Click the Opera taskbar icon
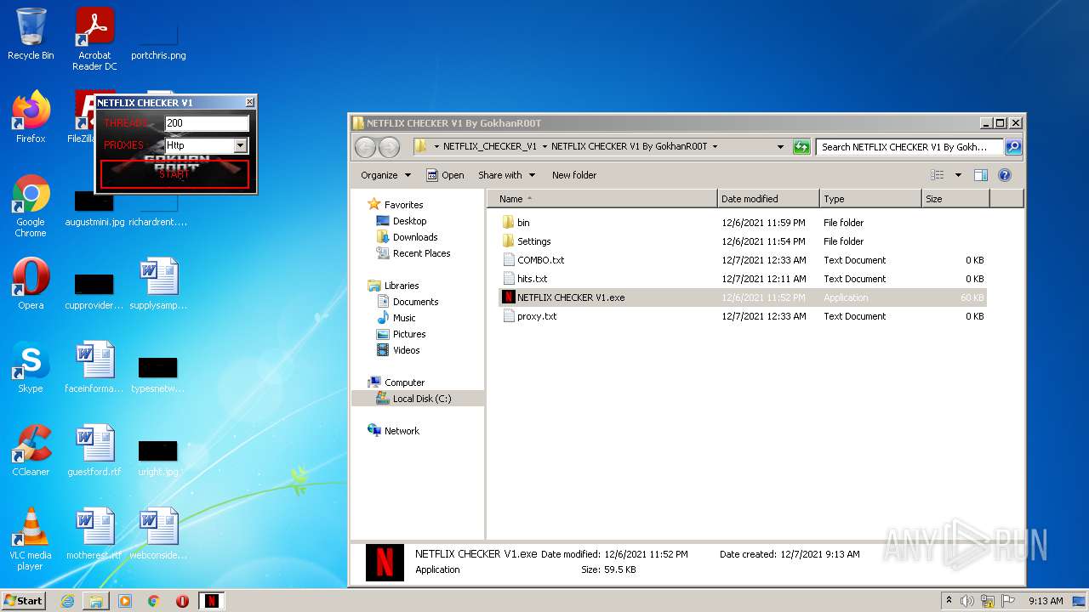This screenshot has height=612, width=1089. (182, 601)
